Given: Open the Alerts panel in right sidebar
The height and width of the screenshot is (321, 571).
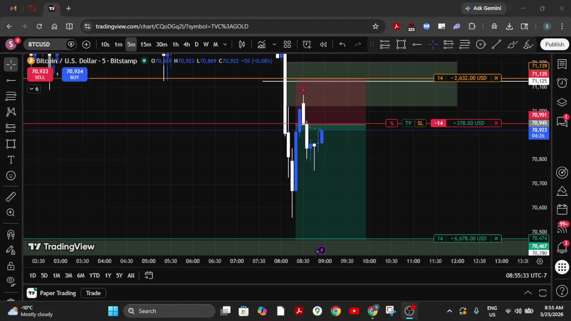Looking at the screenshot, I should pyautogui.click(x=562, y=83).
